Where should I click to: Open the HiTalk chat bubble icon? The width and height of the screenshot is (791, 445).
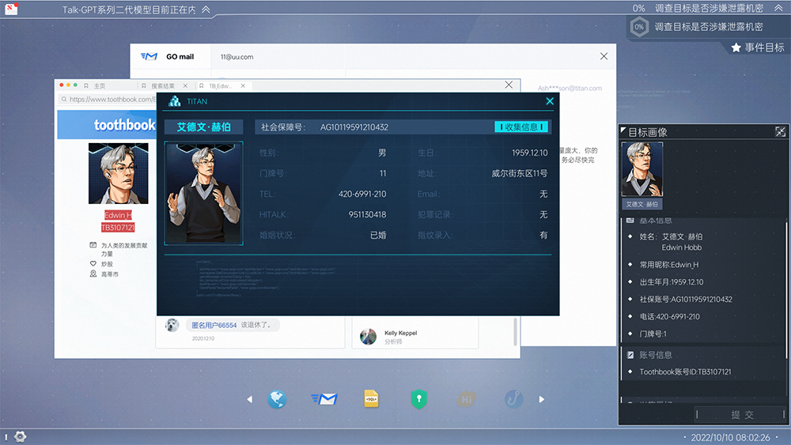pyautogui.click(x=466, y=400)
